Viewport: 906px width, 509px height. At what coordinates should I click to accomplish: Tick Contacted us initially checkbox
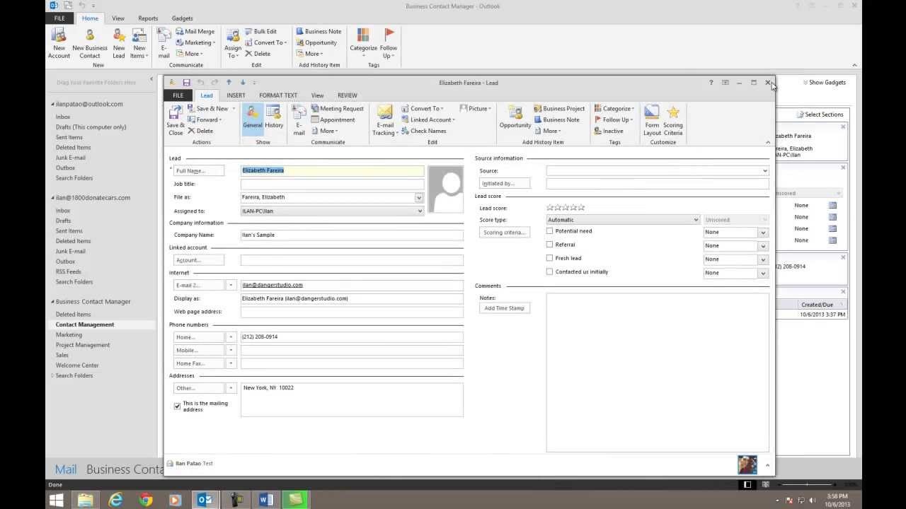click(x=549, y=271)
